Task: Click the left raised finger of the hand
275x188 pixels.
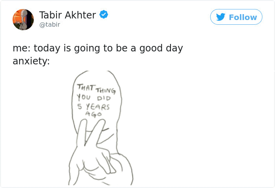Action: [82, 133]
